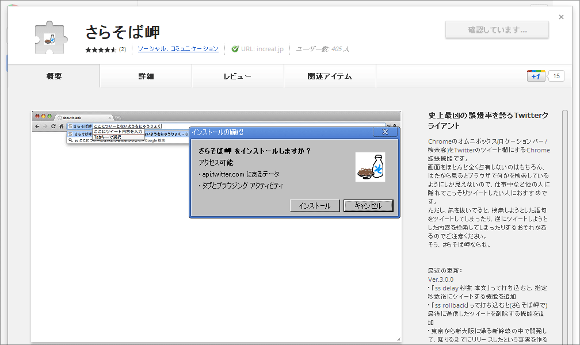Click the タブとブラウジング アクティビティ permission line

click(x=241, y=186)
